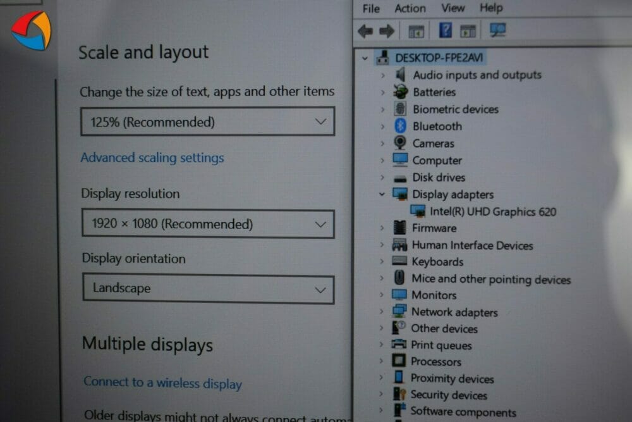The height and width of the screenshot is (422, 632).
Task: Click the Firmware chip icon
Action: (x=399, y=228)
